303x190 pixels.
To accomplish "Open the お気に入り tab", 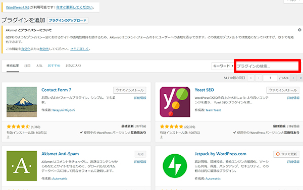I will point(73,66).
